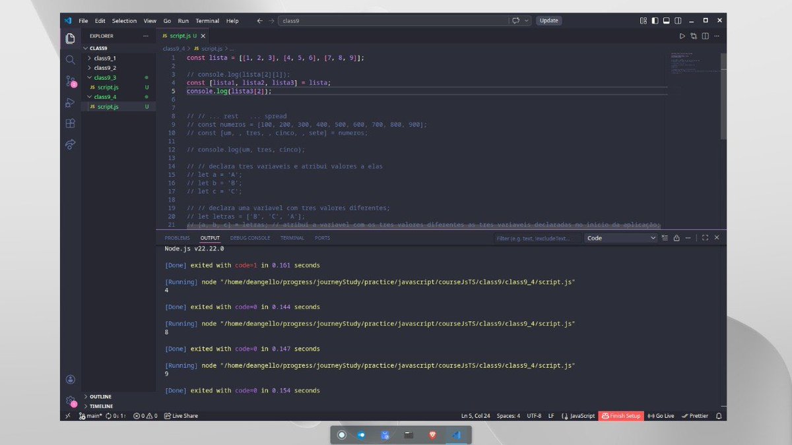Open Explorer More Actions ellipsis

146,36
